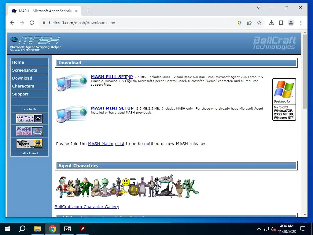Image resolution: width=313 pixels, height=235 pixels.
Task: Go back to the previous page
Action: [12, 23]
